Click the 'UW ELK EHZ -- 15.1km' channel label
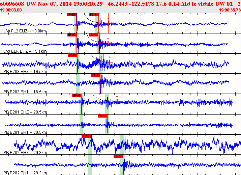This screenshot has width=241, height=175. click(25, 51)
